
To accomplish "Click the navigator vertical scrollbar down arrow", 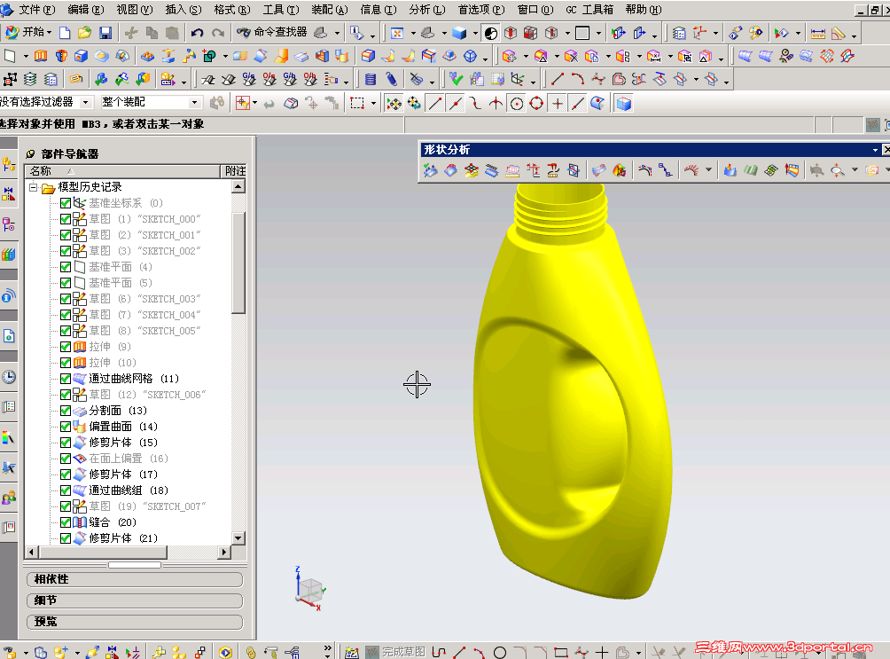I will click(x=238, y=538).
